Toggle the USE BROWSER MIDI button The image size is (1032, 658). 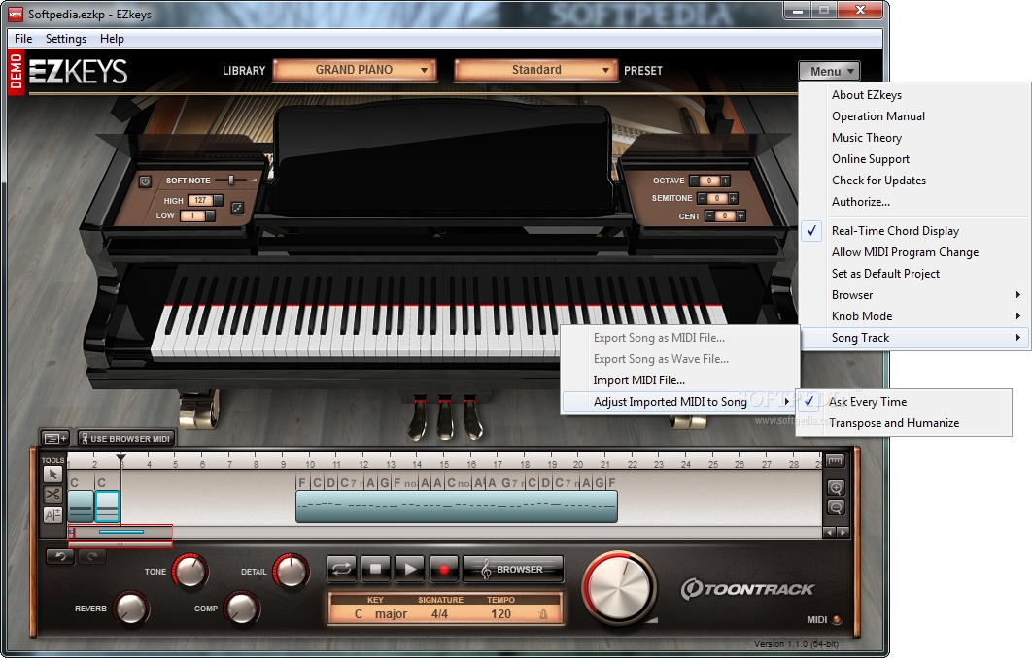coord(125,438)
